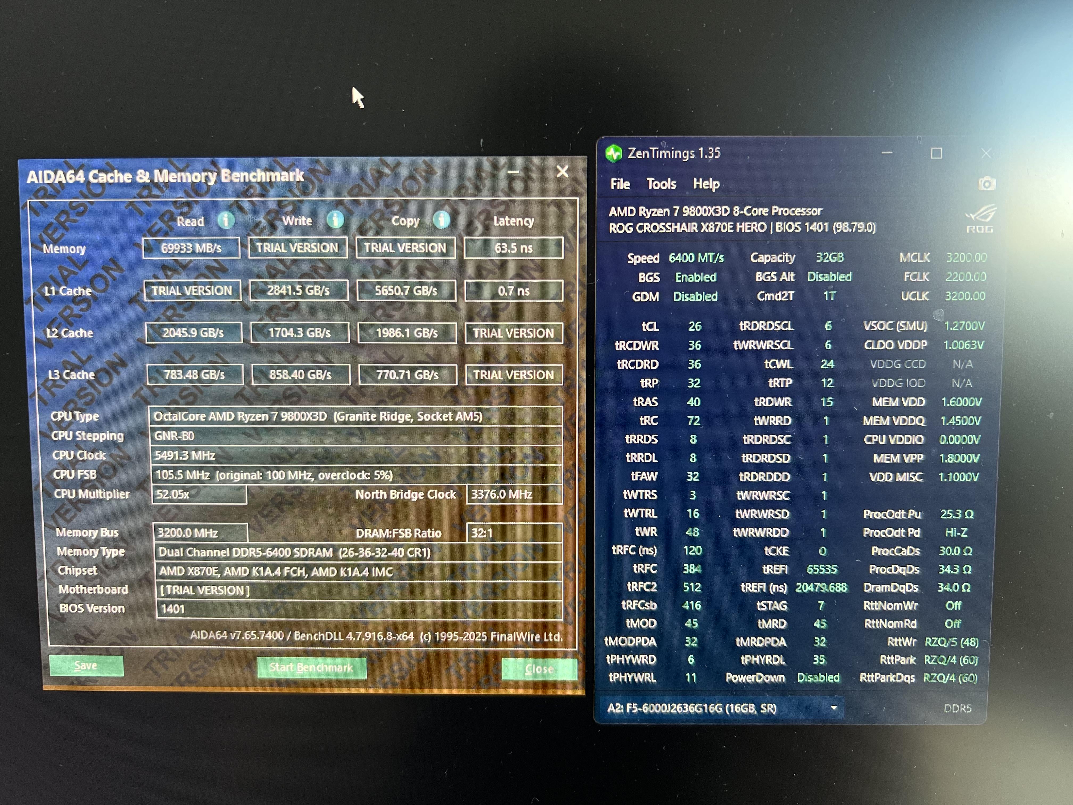
Task: Click the Write info icon in AIDA64
Action: (x=335, y=220)
